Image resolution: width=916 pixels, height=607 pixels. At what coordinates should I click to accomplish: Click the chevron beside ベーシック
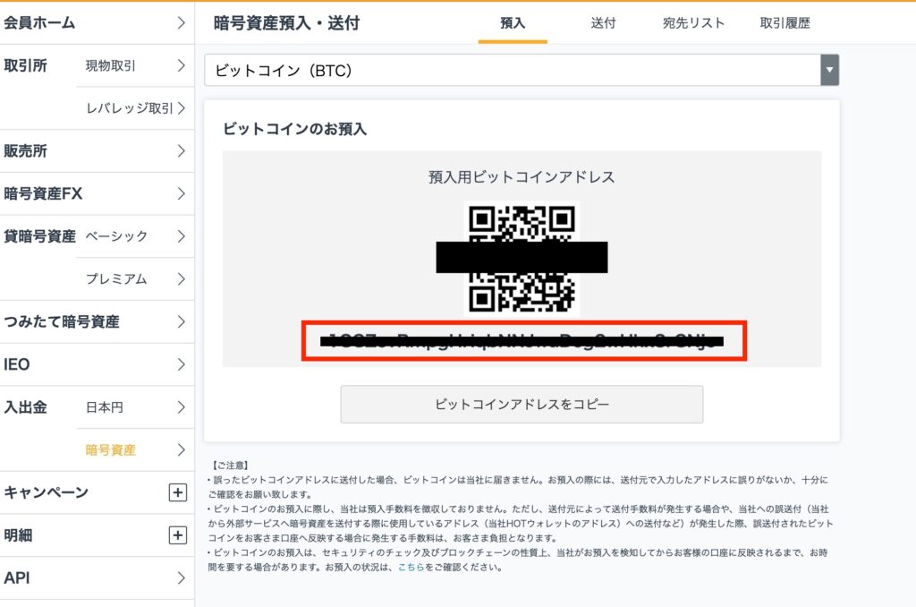pyautogui.click(x=181, y=236)
